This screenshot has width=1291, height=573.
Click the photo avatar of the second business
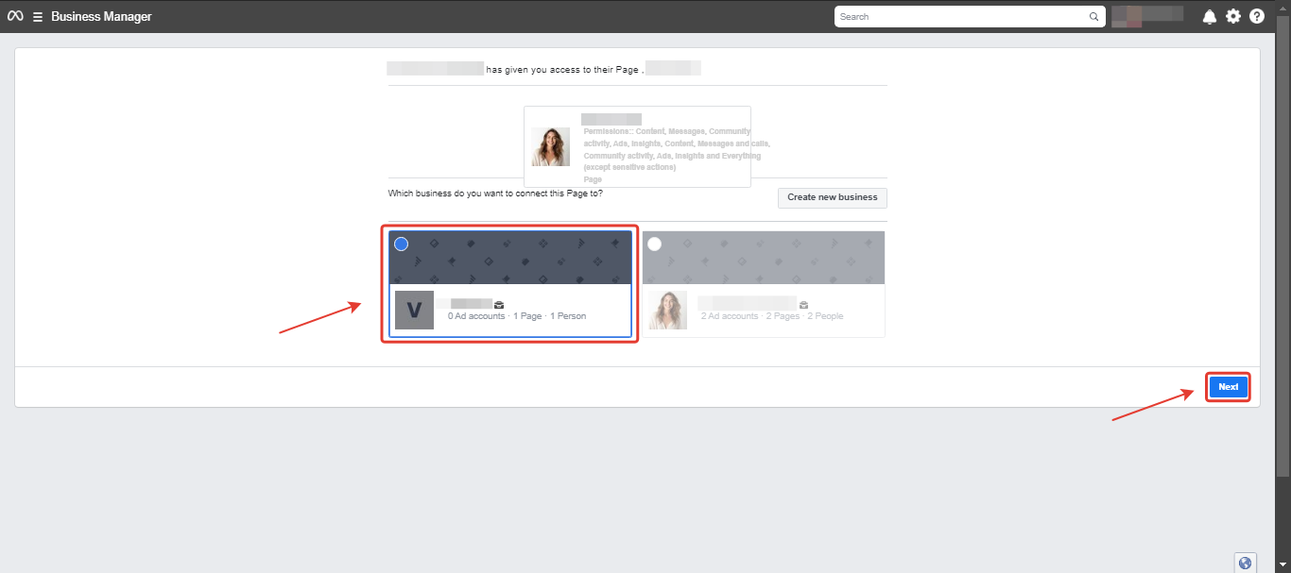coord(668,310)
